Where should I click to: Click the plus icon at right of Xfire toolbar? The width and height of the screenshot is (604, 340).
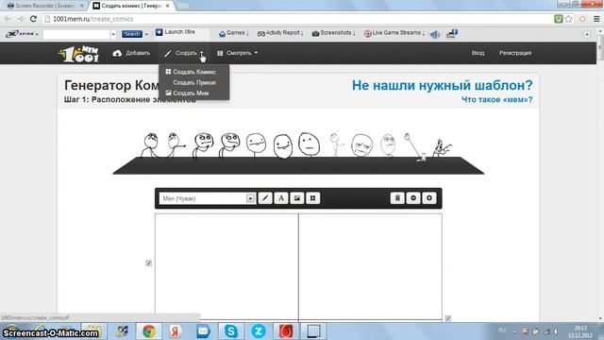[x=587, y=34]
